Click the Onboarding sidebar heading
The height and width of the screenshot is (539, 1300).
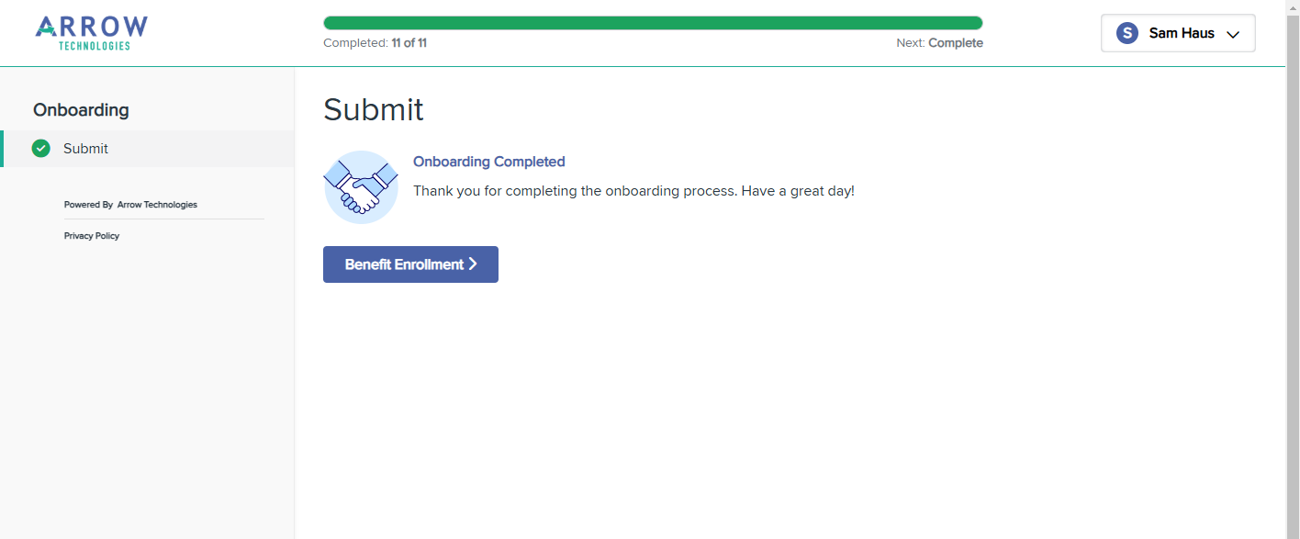[81, 109]
